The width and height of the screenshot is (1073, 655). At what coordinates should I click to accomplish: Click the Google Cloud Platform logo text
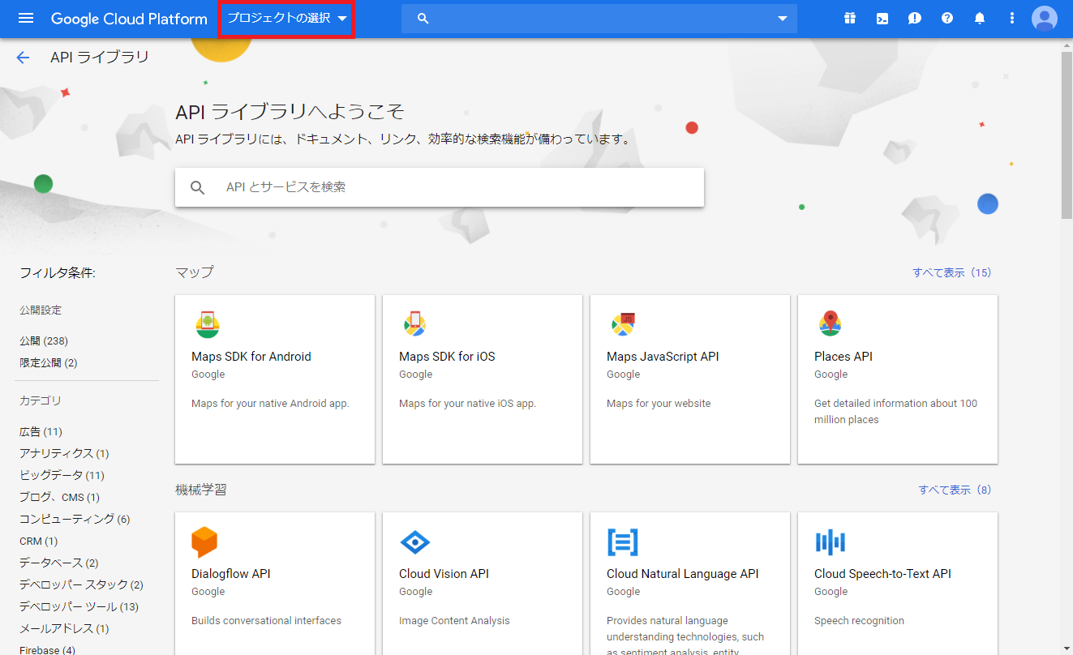click(x=129, y=19)
